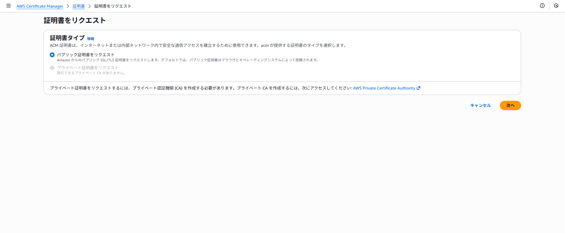Navigate to the 証明書 breadcrumb link

pyautogui.click(x=79, y=6)
